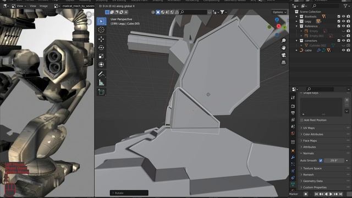Viewport: 352px width, 198px height.
Task: Adjust the Auto Smooth angle field
Action: click(x=334, y=161)
